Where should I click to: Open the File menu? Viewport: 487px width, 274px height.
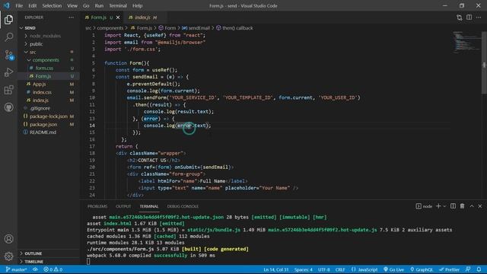click(19, 5)
